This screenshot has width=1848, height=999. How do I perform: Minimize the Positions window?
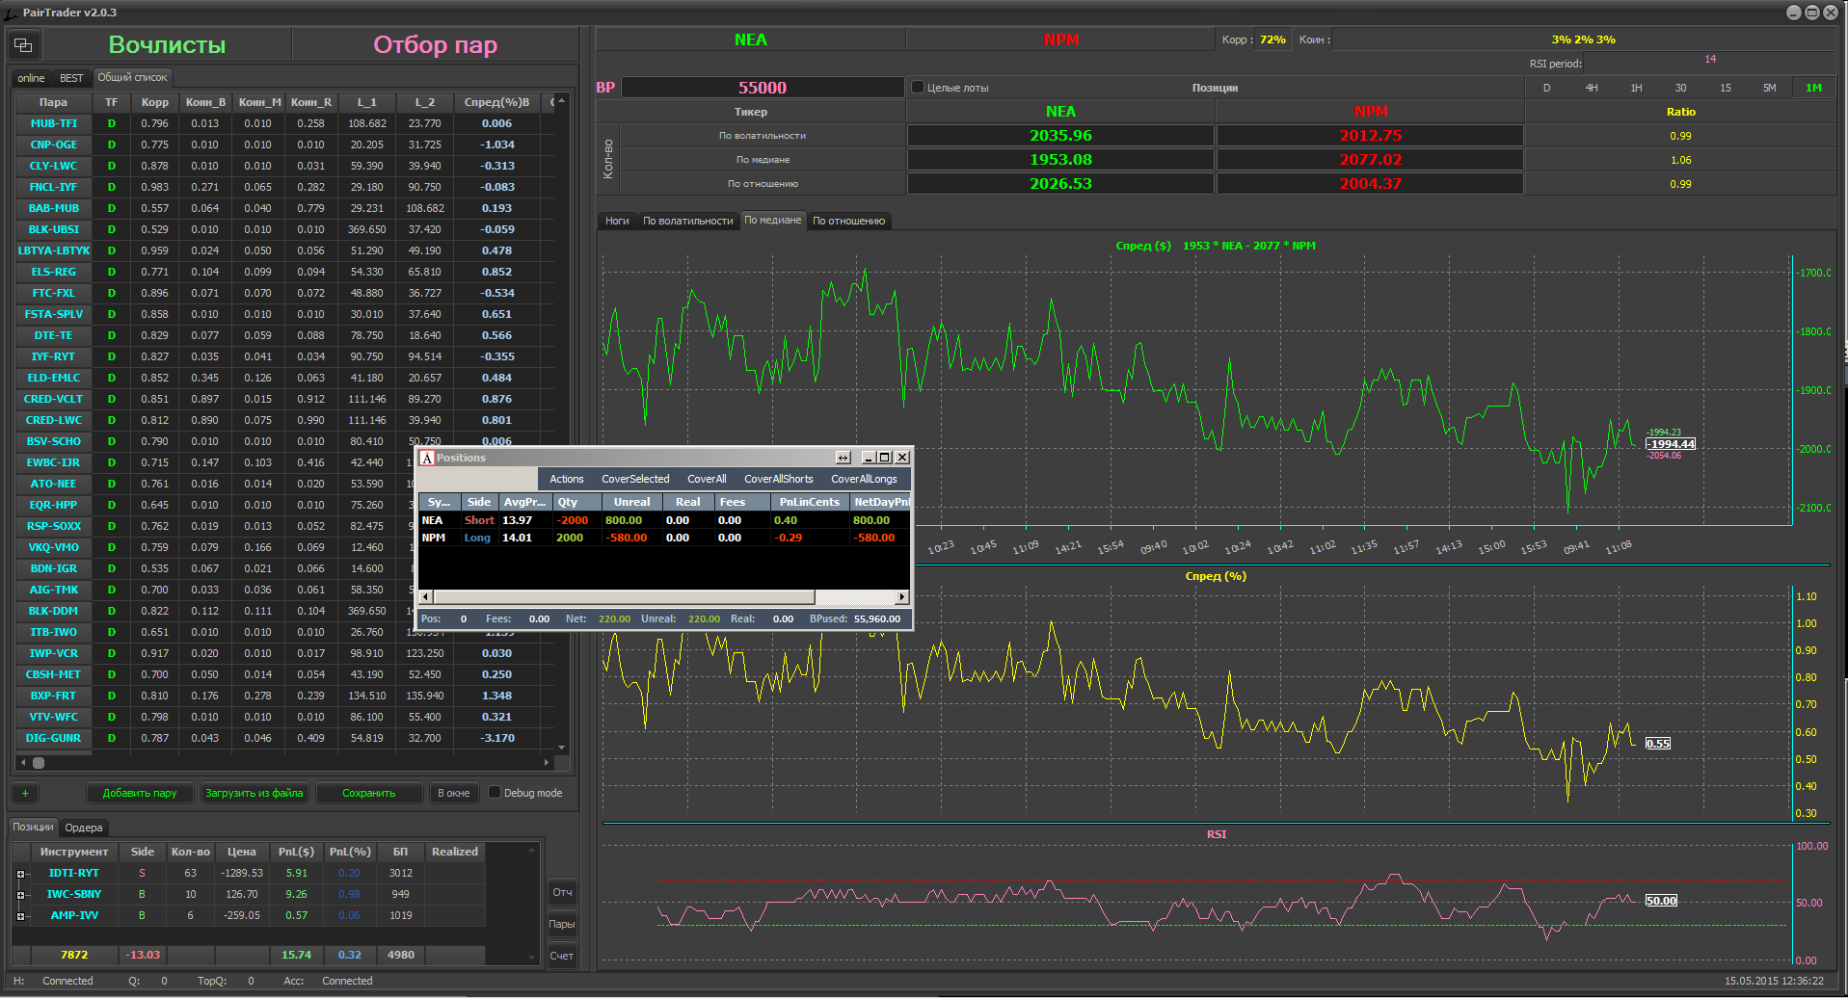point(868,458)
